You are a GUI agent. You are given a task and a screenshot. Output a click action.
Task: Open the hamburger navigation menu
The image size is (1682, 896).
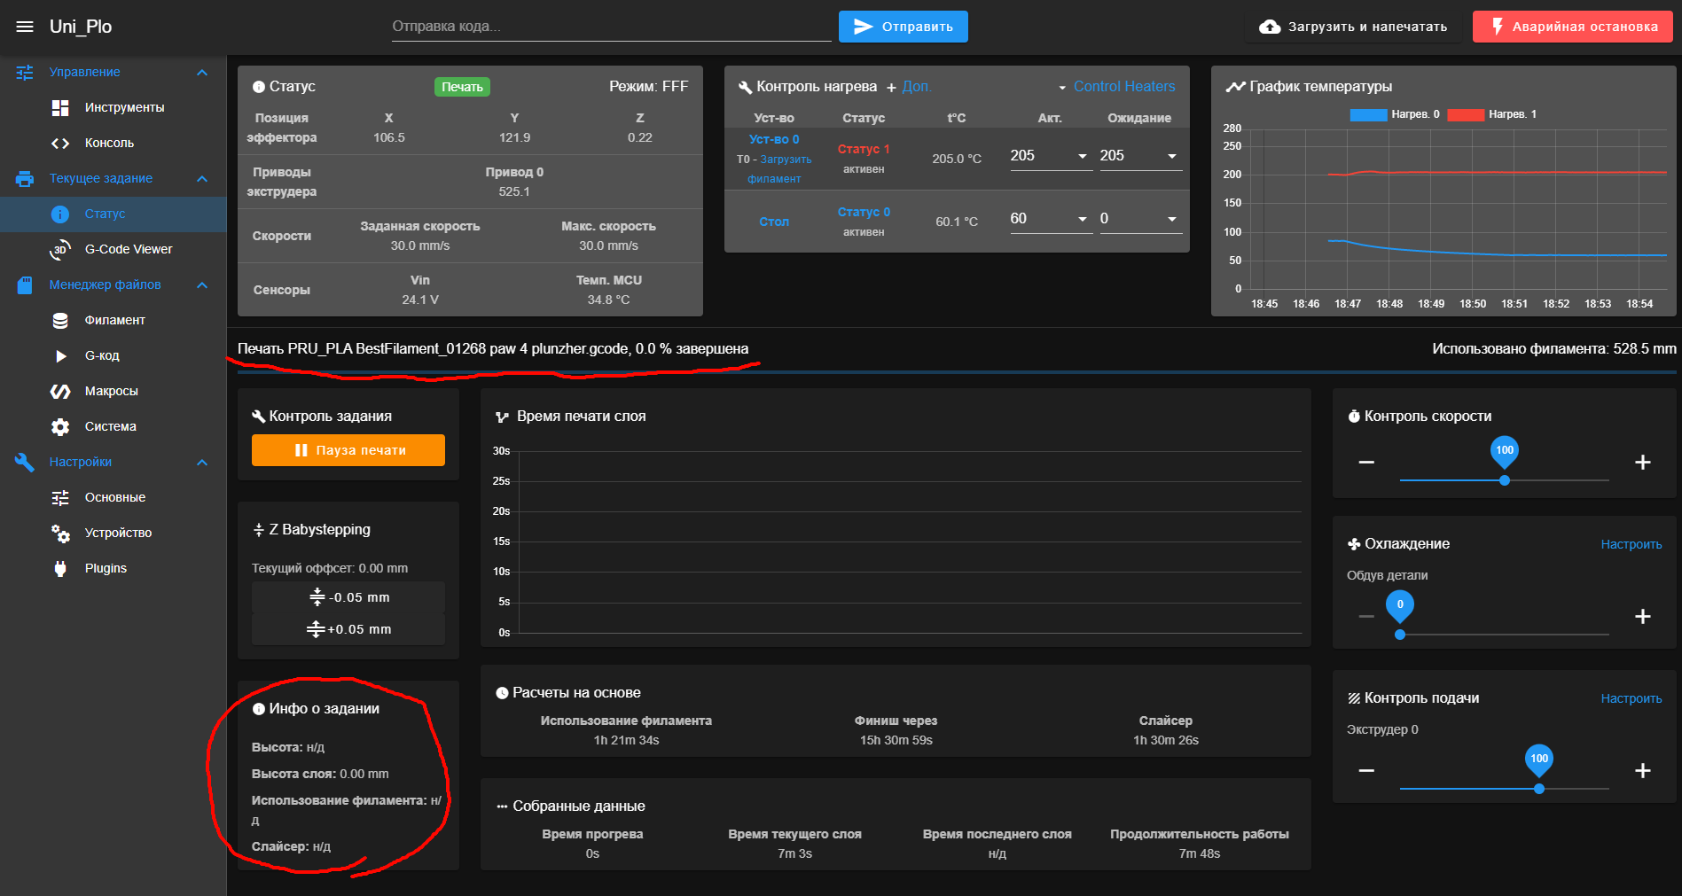point(25,27)
